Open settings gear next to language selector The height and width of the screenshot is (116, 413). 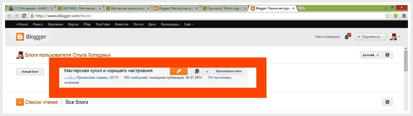(387, 55)
